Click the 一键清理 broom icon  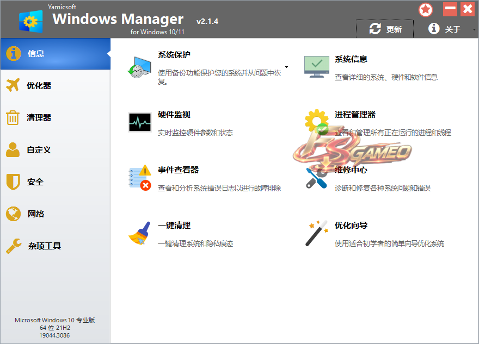pos(139,233)
